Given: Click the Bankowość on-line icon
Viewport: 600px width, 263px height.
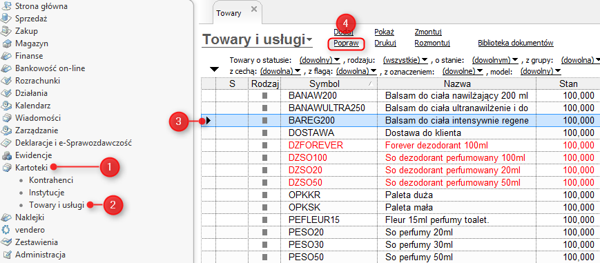Looking at the screenshot, I should click(6, 68).
